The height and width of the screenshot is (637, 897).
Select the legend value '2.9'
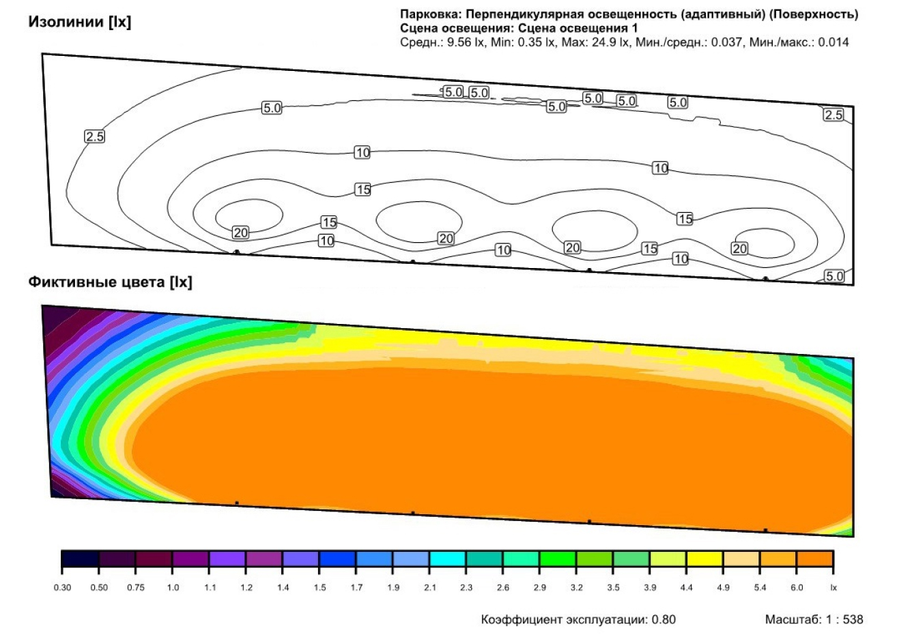point(540,588)
